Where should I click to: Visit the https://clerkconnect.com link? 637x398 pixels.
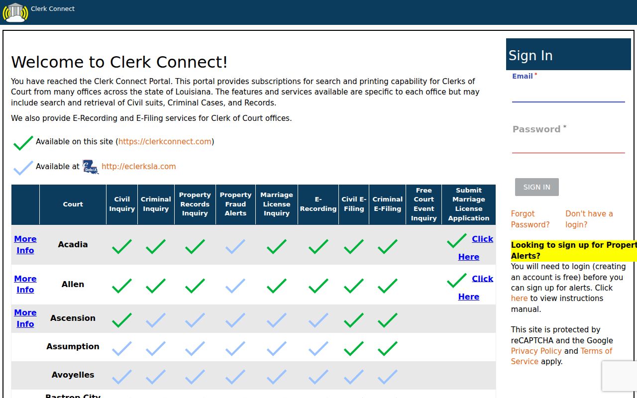(165, 142)
